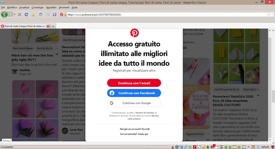
Task: Click Continua con Google button
Action: point(134,103)
